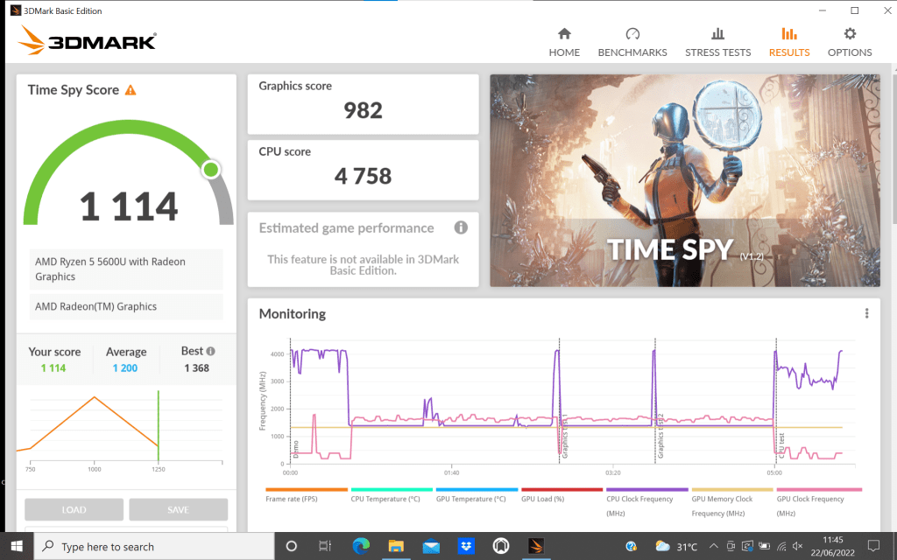The width and height of the screenshot is (897, 560).
Task: Click the Graphics test 1 marker line
Action: 560,400
